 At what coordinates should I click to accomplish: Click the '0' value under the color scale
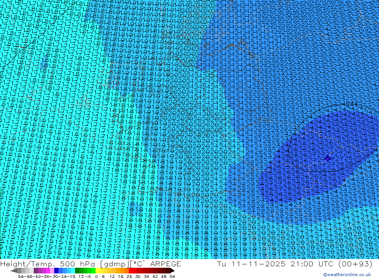96,276
